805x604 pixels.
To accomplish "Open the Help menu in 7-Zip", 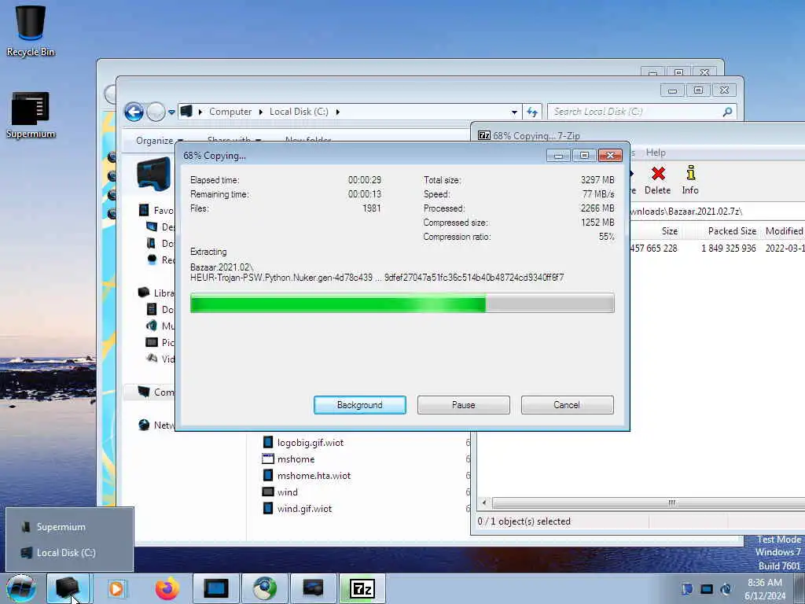I will tap(656, 153).
